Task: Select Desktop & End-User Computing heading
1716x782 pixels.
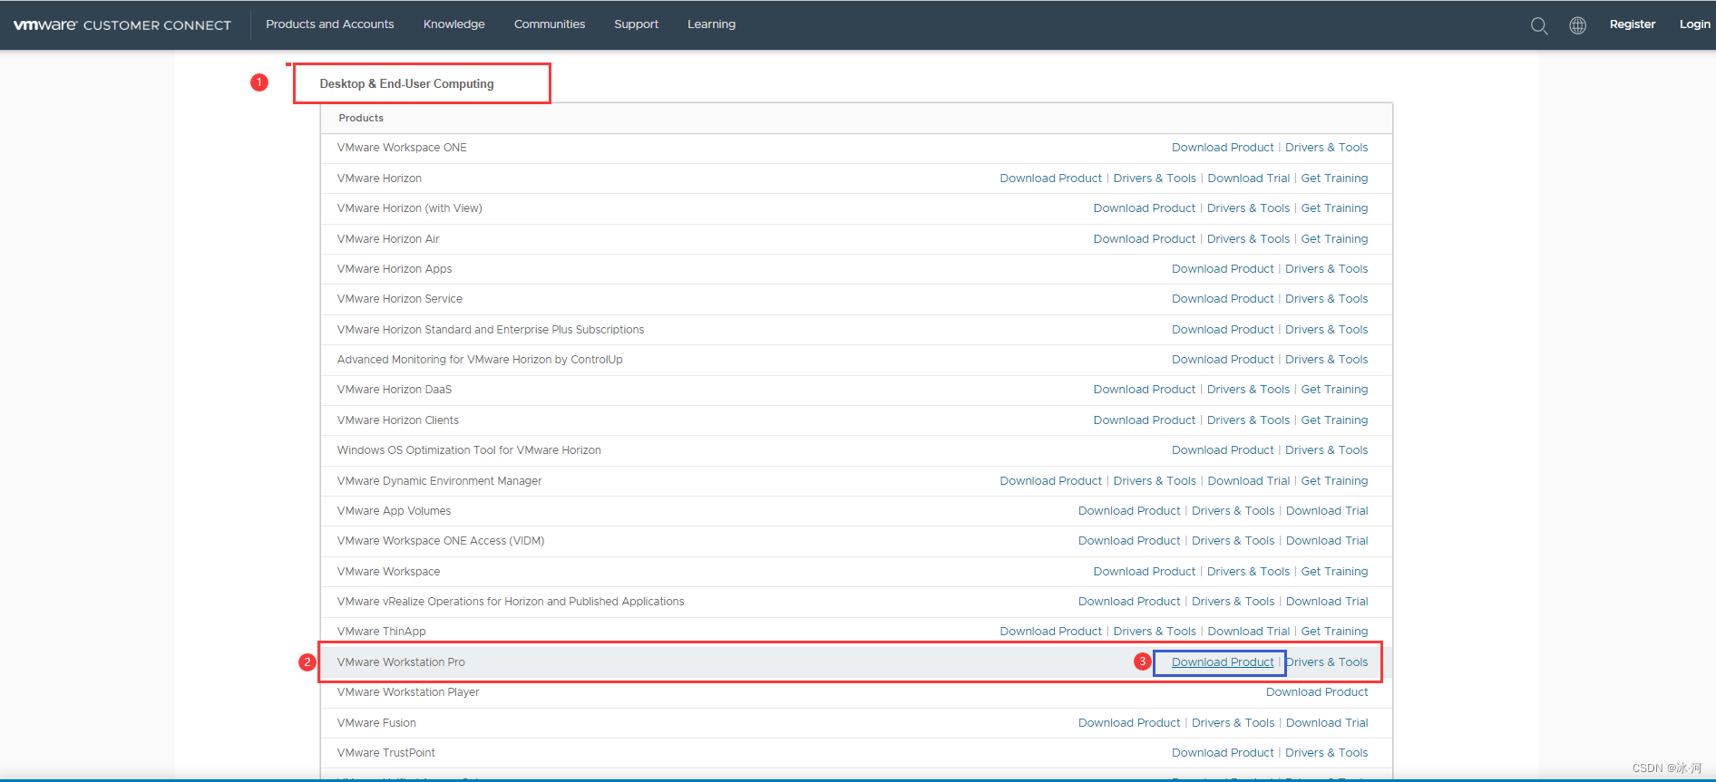Action: click(407, 83)
